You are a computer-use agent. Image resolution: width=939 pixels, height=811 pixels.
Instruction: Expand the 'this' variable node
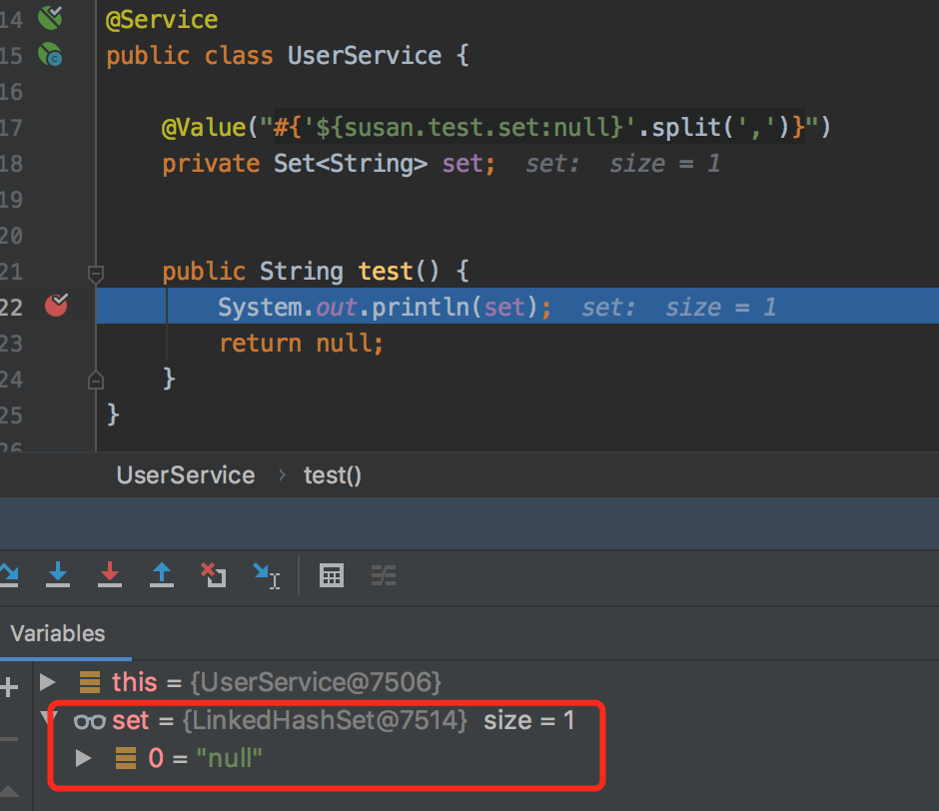pyautogui.click(x=47, y=682)
